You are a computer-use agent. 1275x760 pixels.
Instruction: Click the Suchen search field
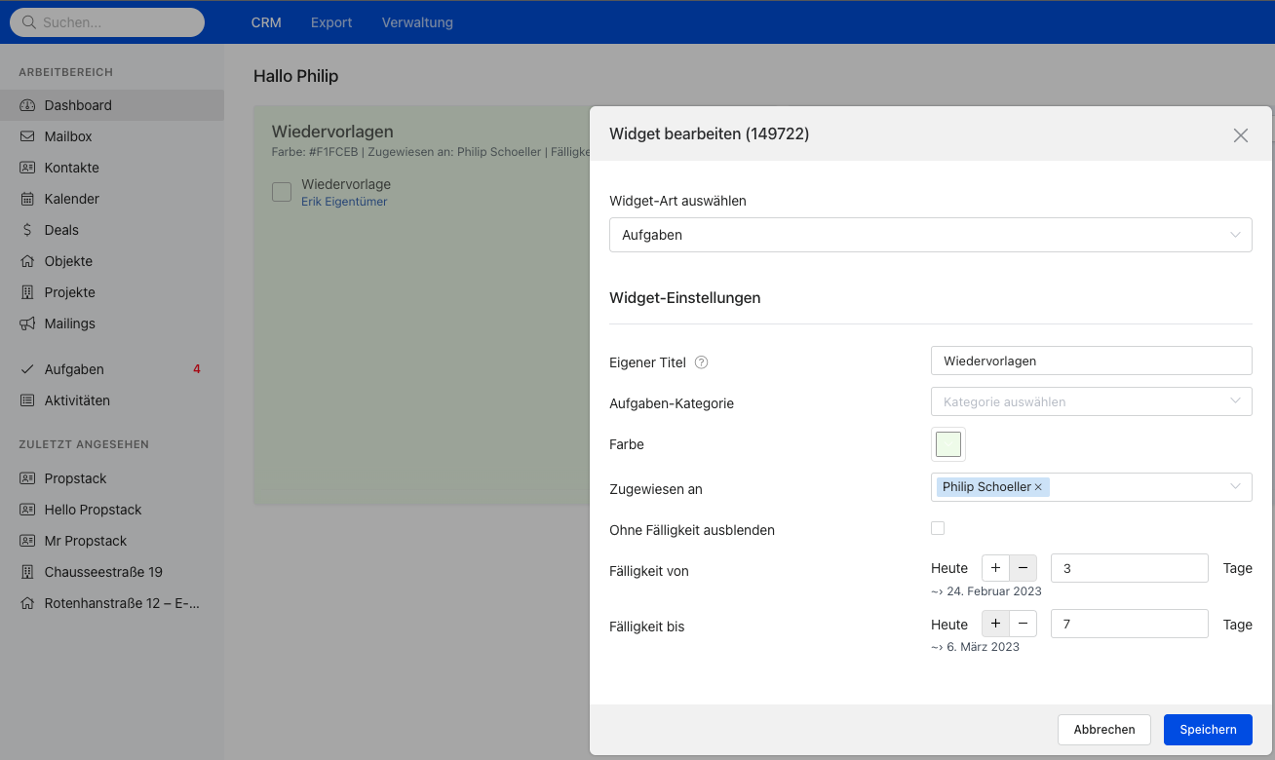pyautogui.click(x=107, y=22)
